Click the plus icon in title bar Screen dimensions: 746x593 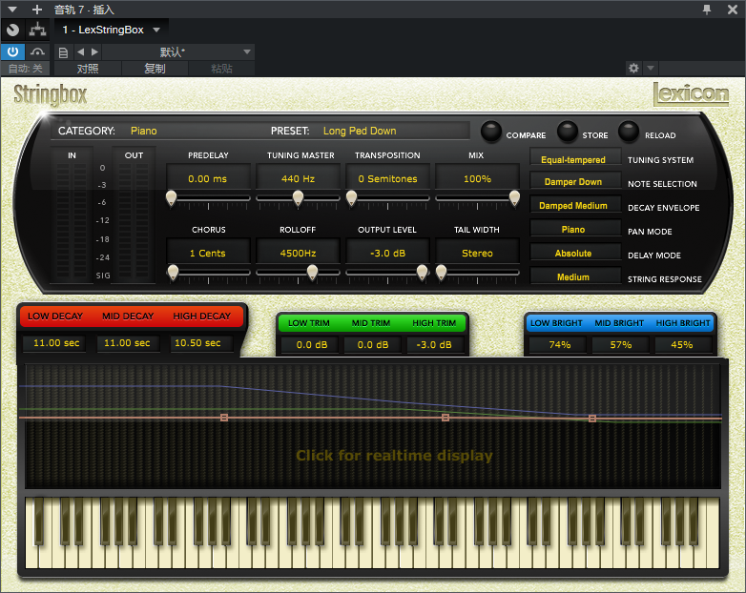point(37,9)
